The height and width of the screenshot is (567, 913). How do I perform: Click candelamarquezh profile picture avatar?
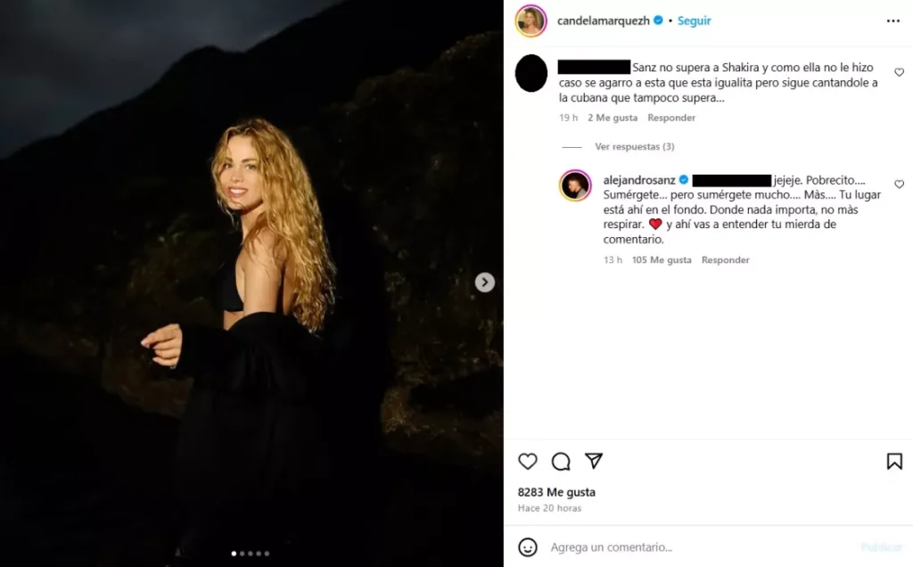(x=531, y=21)
